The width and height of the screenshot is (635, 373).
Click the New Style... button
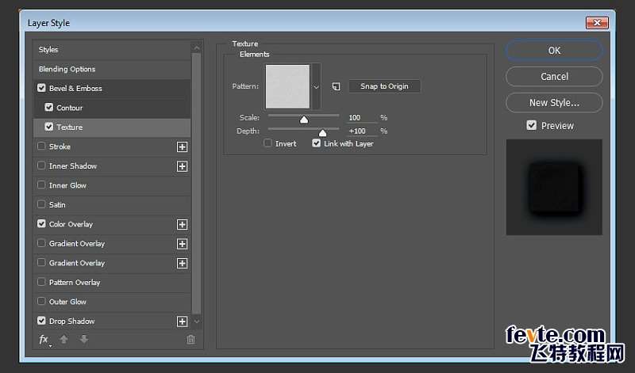click(554, 103)
